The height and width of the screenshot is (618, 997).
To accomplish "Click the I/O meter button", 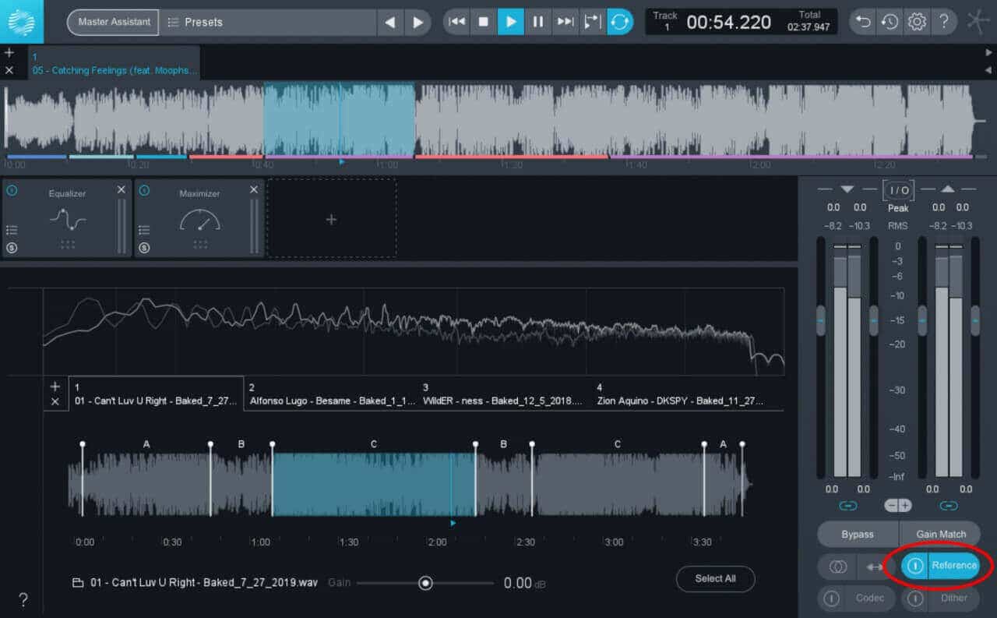I will click(x=898, y=190).
